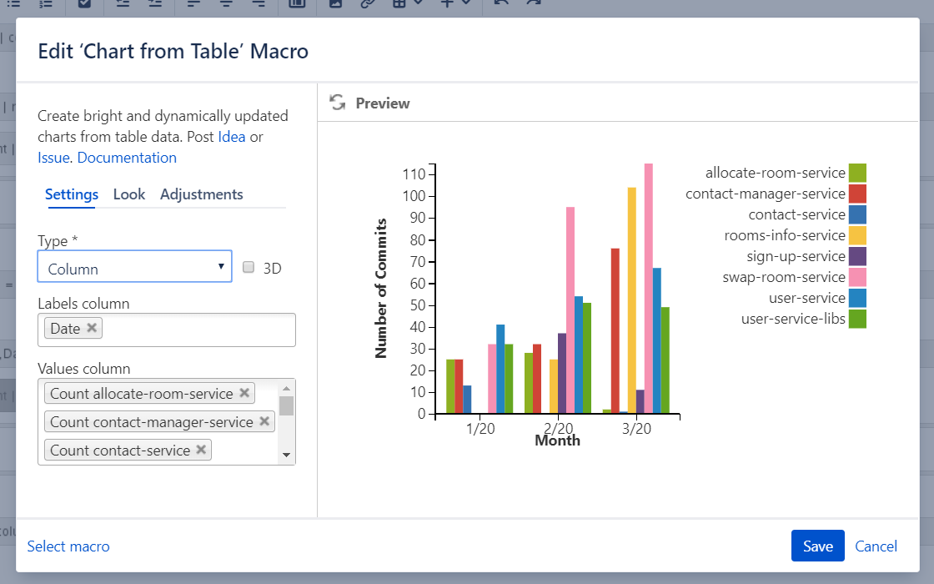This screenshot has height=584, width=934.
Task: Undo the last editor action
Action: pyautogui.click(x=500, y=3)
